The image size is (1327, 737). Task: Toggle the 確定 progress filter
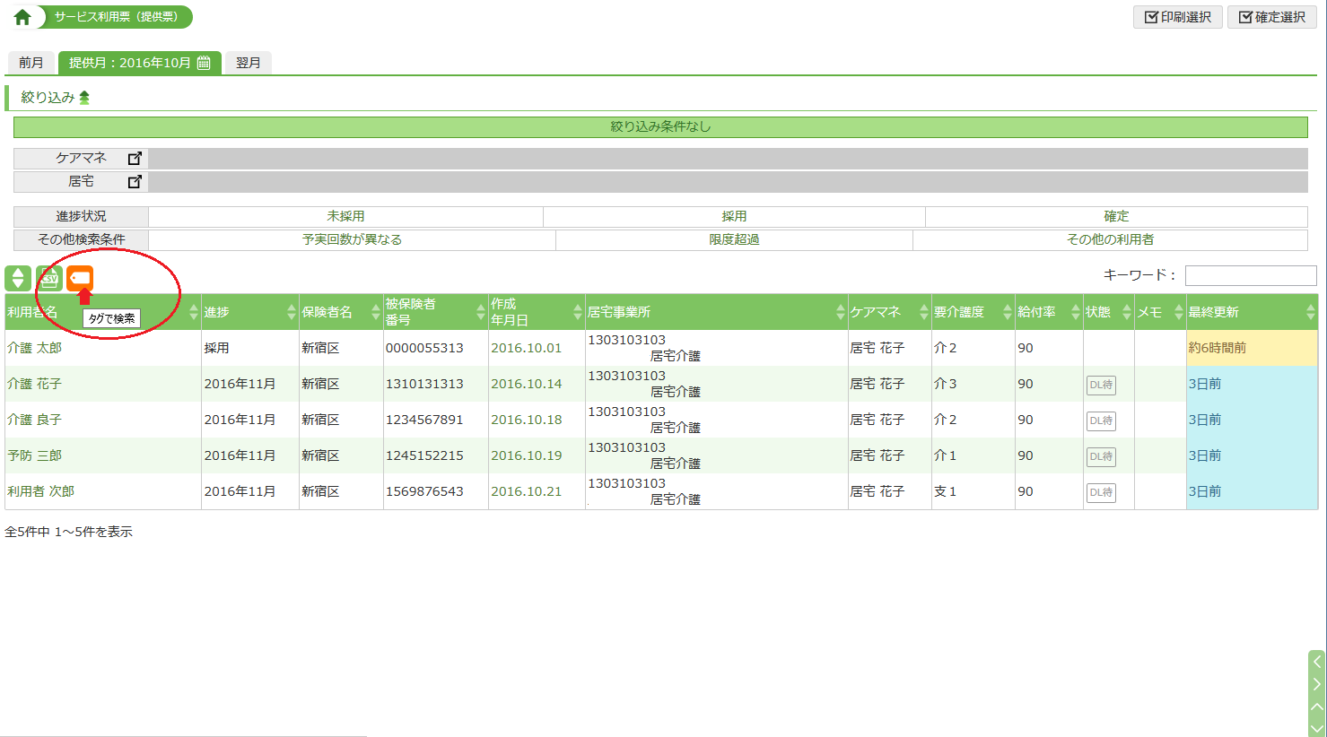point(1116,217)
